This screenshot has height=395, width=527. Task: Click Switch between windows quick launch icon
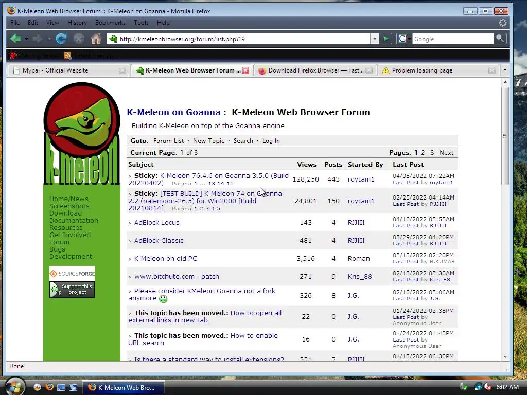click(x=73, y=387)
